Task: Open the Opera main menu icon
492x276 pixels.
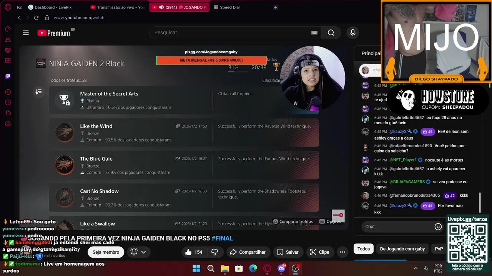Action: pyautogui.click(x=8, y=7)
